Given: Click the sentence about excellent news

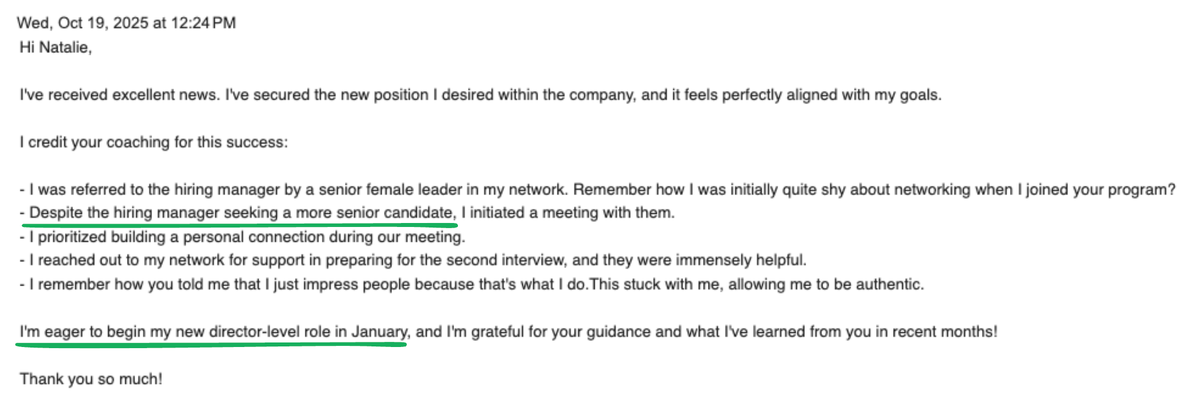Looking at the screenshot, I should pos(481,95).
